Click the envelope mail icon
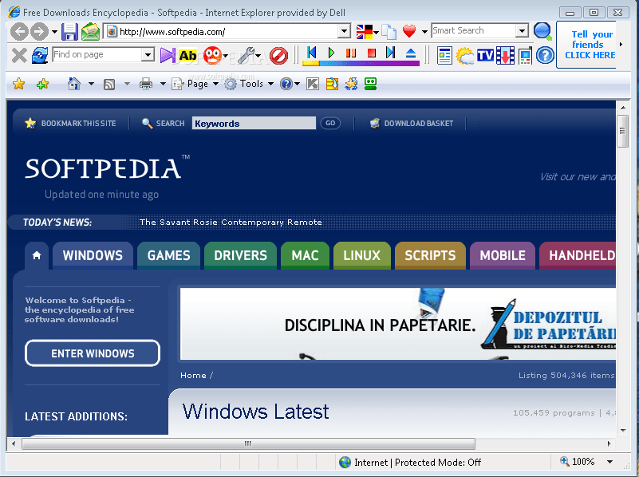Viewport: 639px width, 477px height. click(x=90, y=31)
